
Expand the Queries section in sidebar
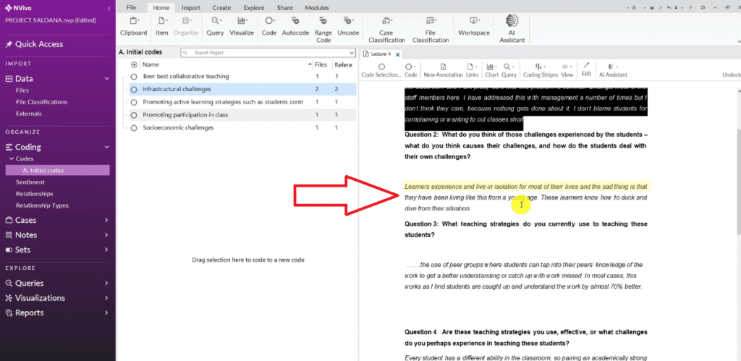[106, 283]
